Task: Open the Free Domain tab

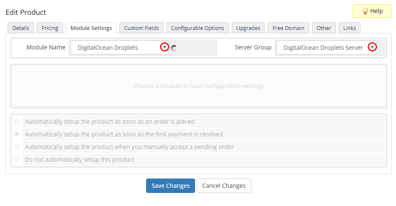Action: pyautogui.click(x=288, y=28)
